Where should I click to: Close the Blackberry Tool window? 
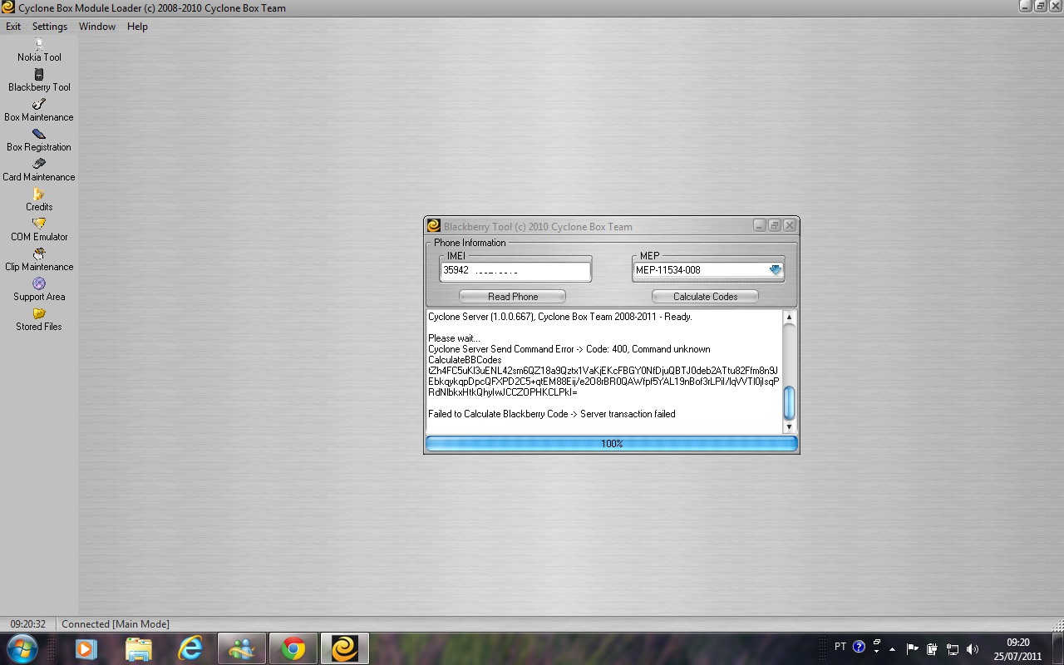point(790,225)
